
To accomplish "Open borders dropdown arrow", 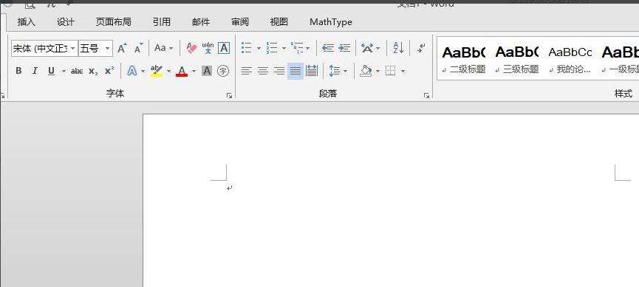I will [403, 72].
